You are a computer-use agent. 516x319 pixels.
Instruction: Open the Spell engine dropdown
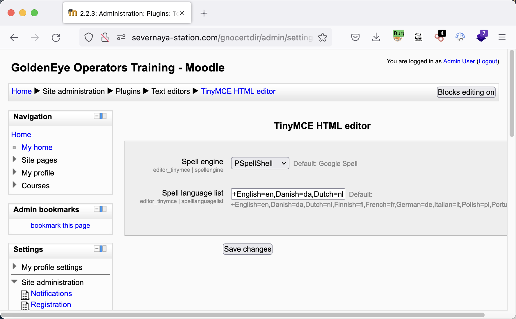260,163
